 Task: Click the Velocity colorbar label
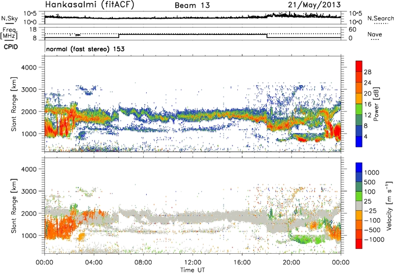click(389, 205)
